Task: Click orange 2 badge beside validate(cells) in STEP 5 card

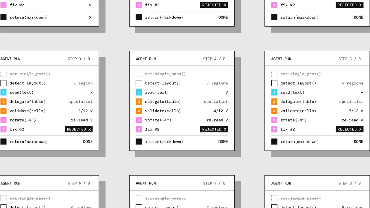Action: tap(274, 111)
